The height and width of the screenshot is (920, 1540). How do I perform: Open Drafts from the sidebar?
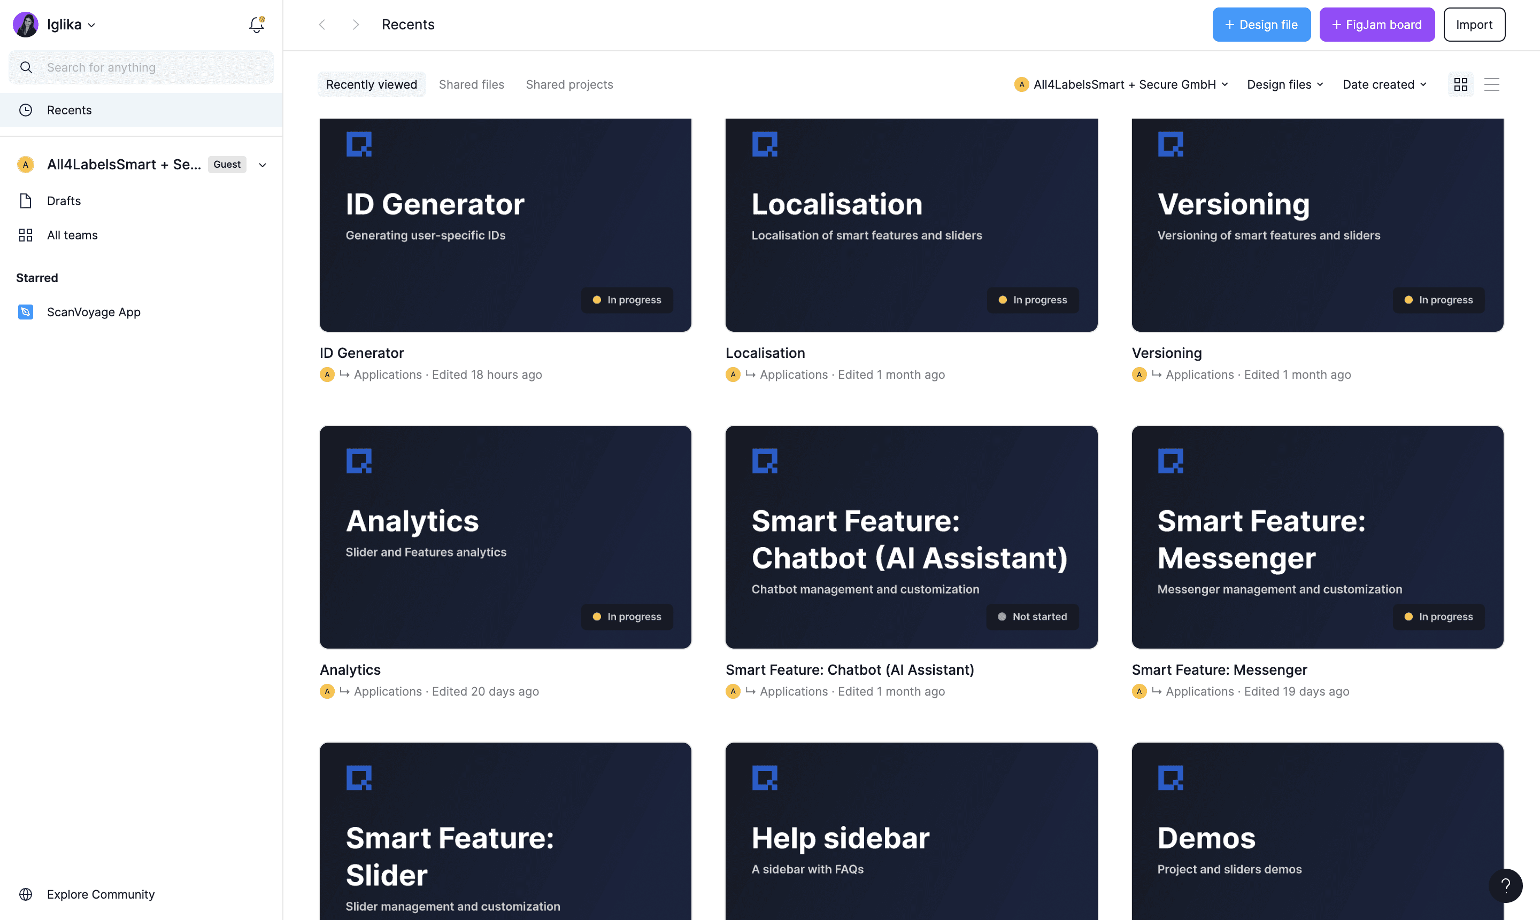click(x=63, y=201)
